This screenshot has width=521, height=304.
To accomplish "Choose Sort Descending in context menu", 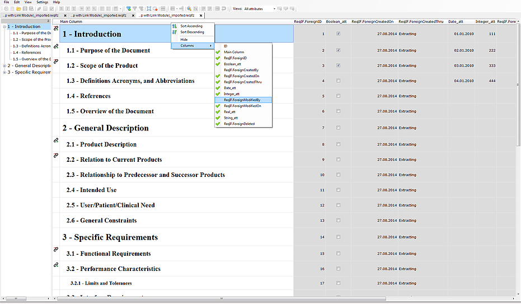I will [193, 32].
